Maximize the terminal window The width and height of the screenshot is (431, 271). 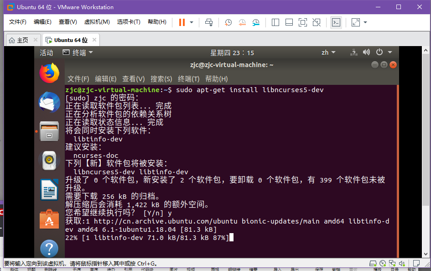(384, 65)
